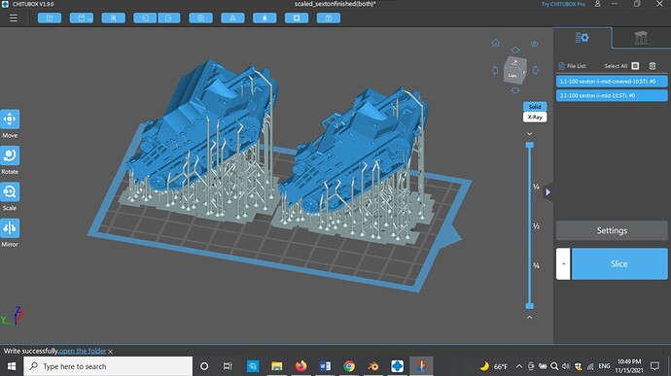The width and height of the screenshot is (671, 376).
Task: Click the auto layout toolbar icon
Action: 232,17
